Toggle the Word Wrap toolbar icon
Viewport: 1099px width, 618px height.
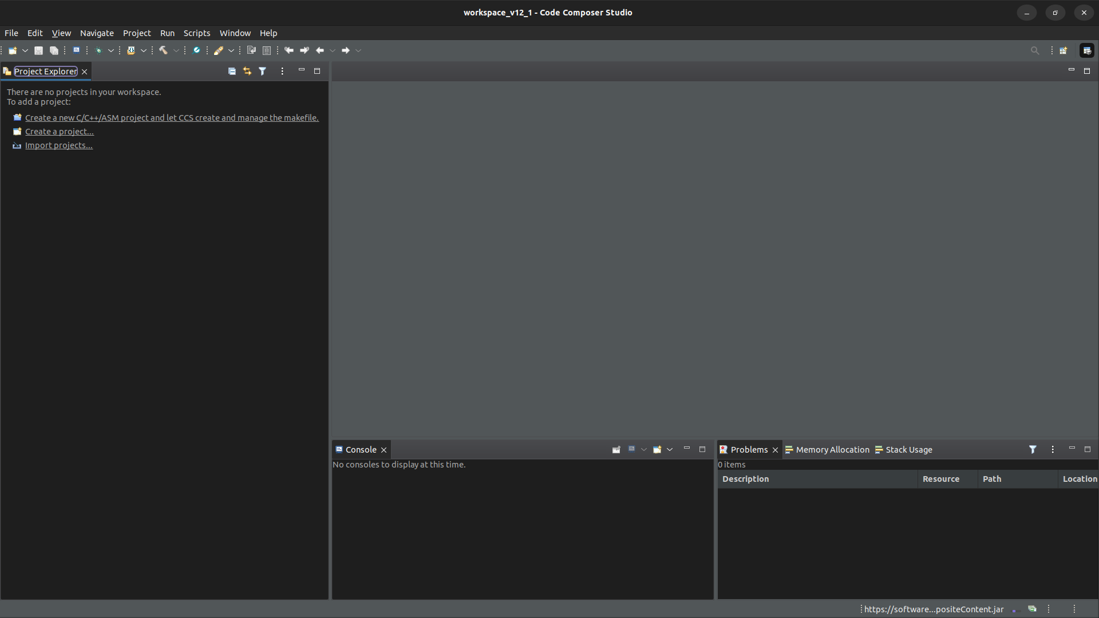251,50
